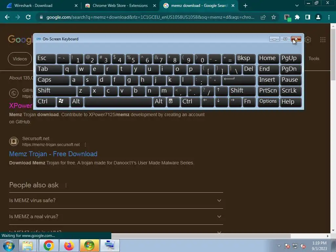This screenshot has height=252, width=336.
Task: Open taskbar clock showing 1:19 PM
Action: (319, 246)
